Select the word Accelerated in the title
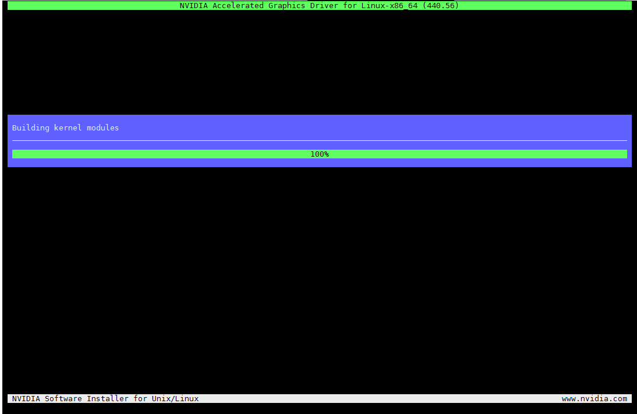 pos(238,6)
